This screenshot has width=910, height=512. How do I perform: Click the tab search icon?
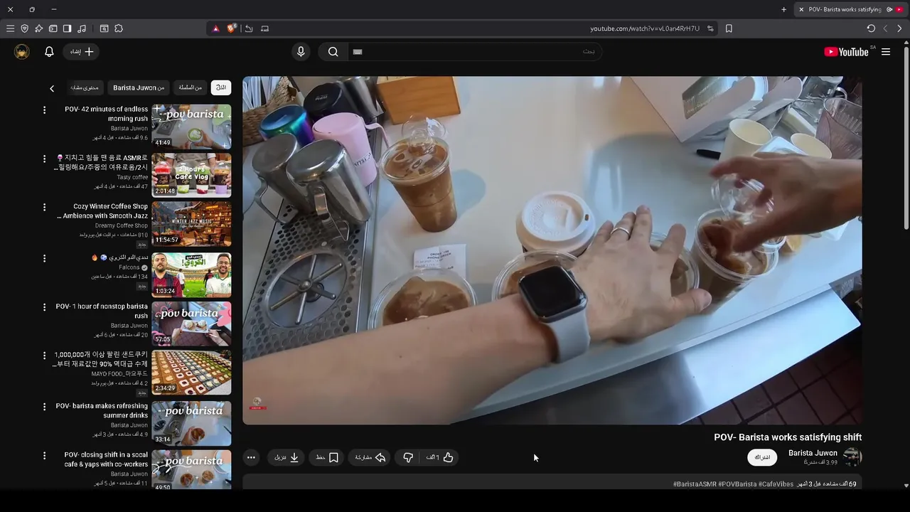(104, 28)
